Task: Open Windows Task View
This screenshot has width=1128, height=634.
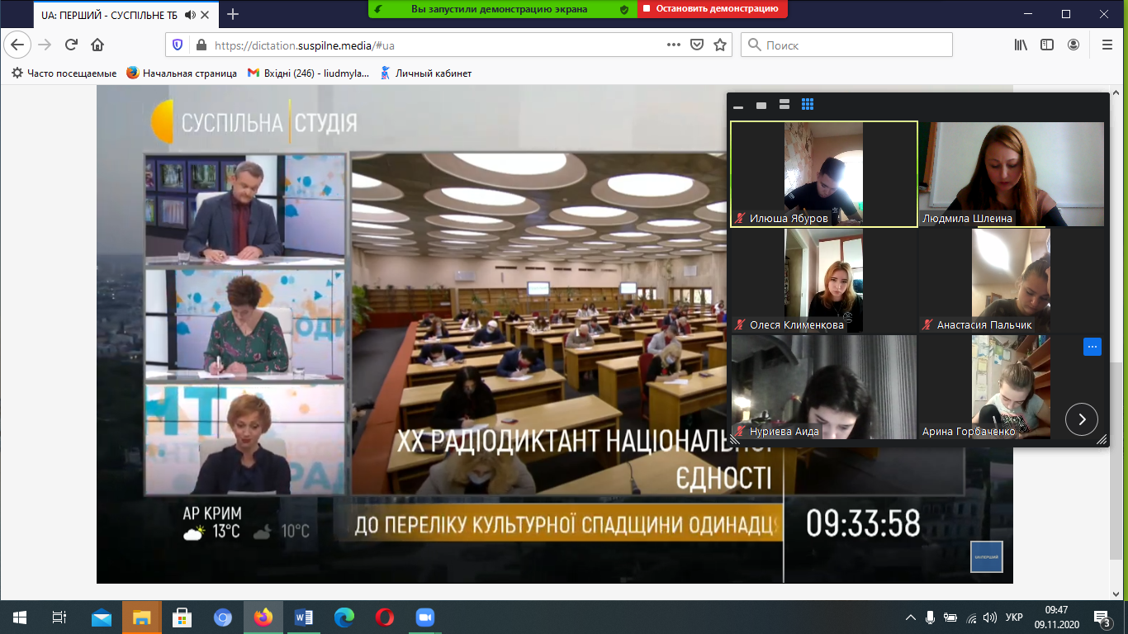Action: [59, 617]
